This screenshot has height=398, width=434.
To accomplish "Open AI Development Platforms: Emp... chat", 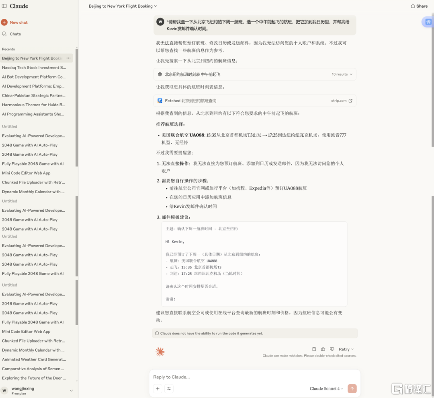I will (34, 86).
